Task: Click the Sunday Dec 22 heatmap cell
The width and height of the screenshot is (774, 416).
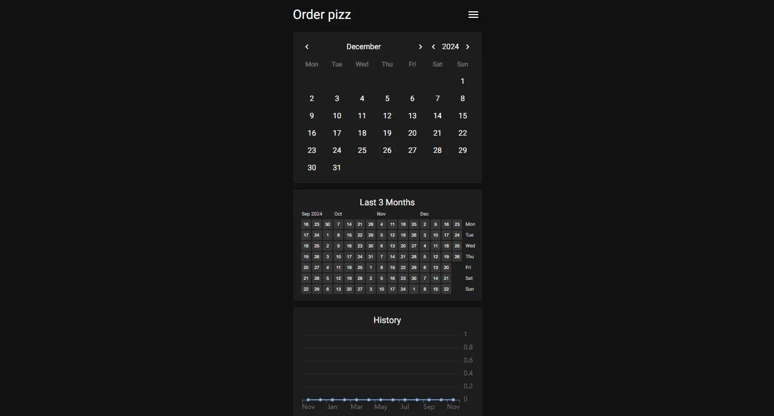Action: pyautogui.click(x=446, y=289)
